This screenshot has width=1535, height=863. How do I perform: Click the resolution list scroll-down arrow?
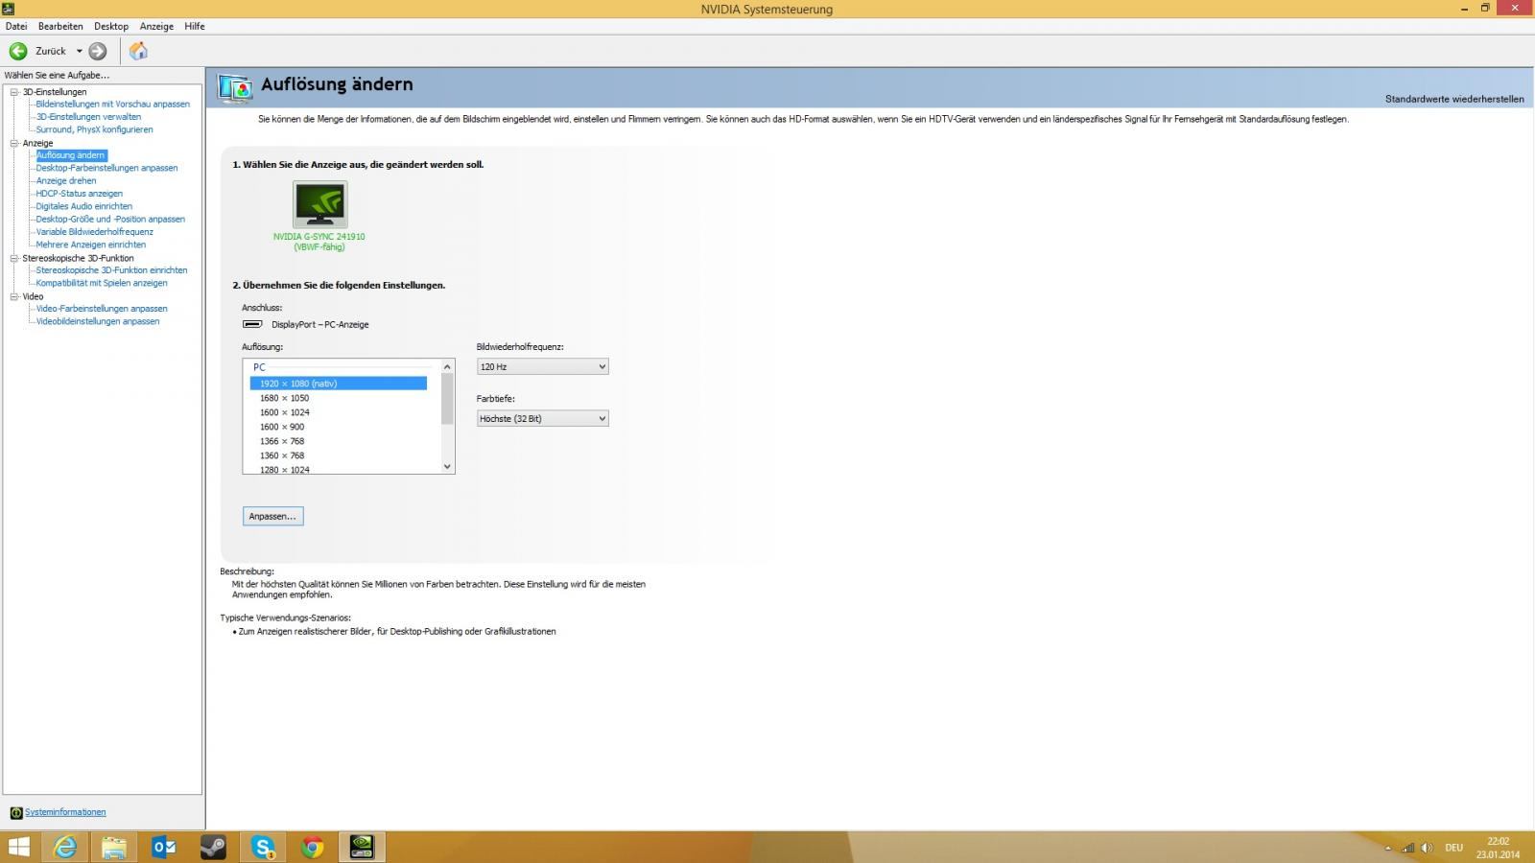click(x=447, y=467)
